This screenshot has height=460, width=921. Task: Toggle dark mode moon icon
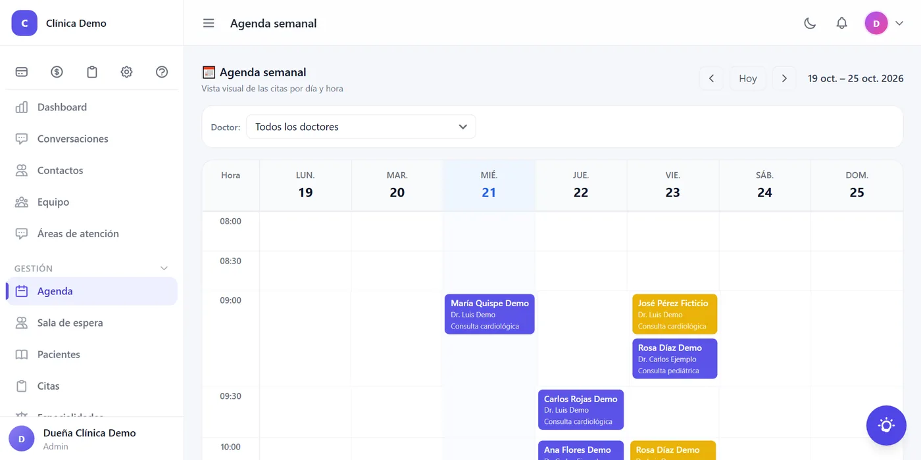pos(810,23)
